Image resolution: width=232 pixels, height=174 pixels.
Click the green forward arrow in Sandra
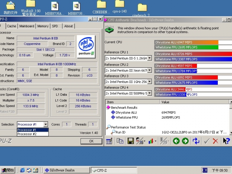click(x=185, y=141)
